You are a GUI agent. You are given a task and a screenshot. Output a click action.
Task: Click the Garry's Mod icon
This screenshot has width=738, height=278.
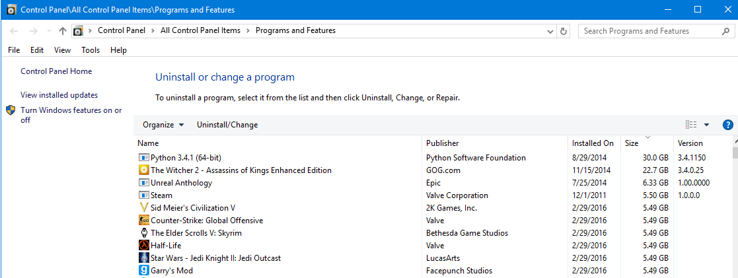coord(144,271)
